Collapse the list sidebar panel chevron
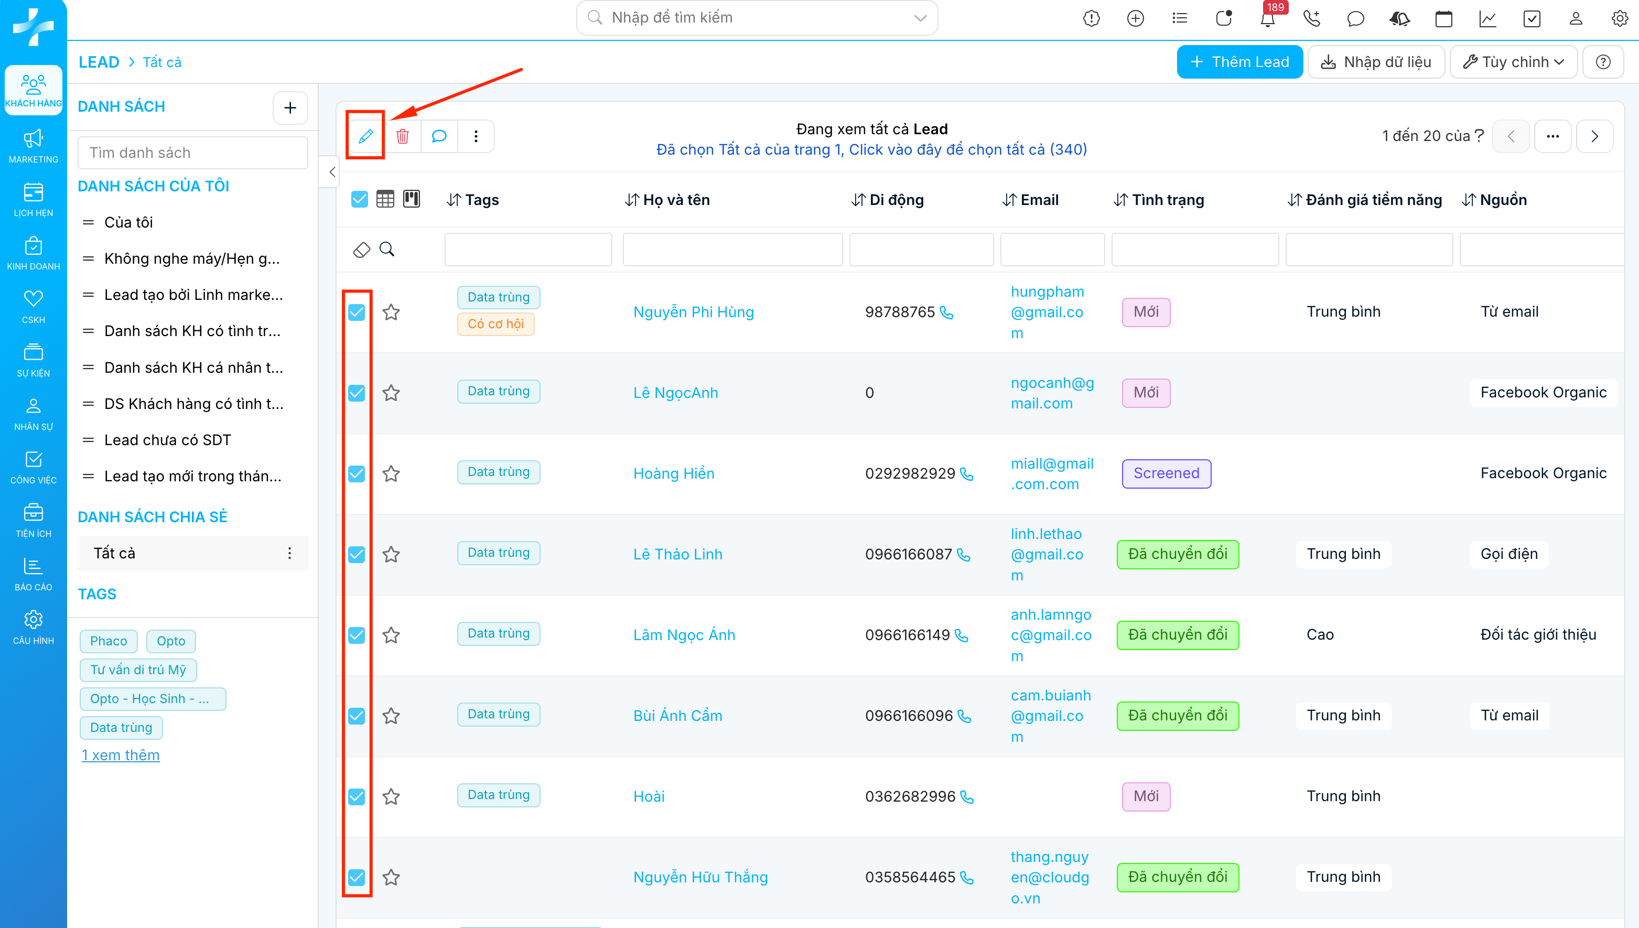This screenshot has width=1639, height=928. pos(332,172)
